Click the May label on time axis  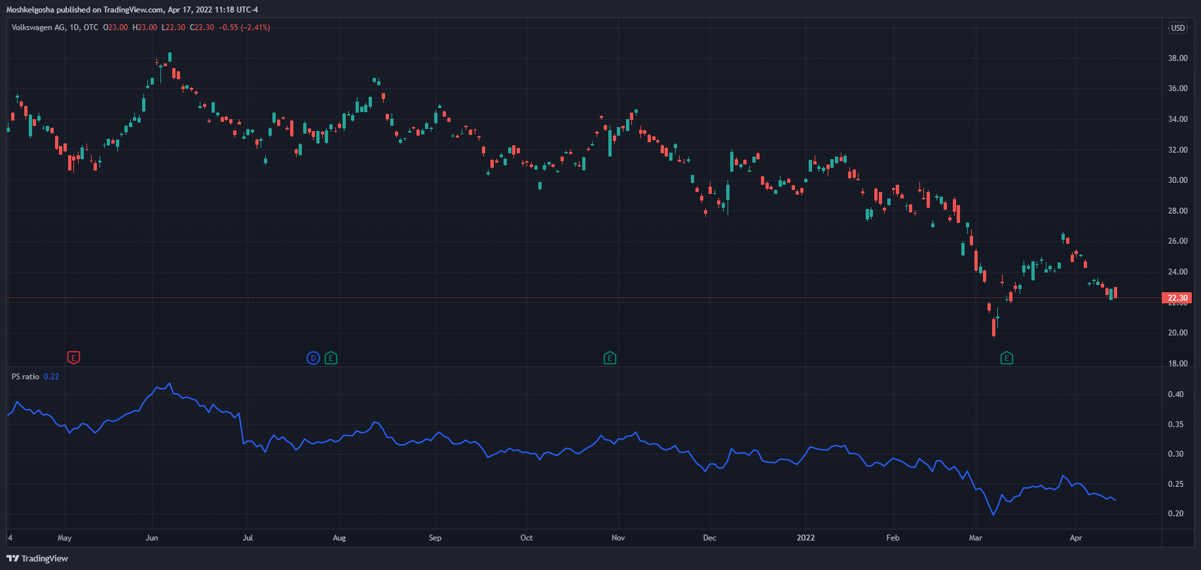65,538
